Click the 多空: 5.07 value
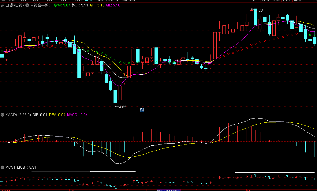 (x=62, y=5)
